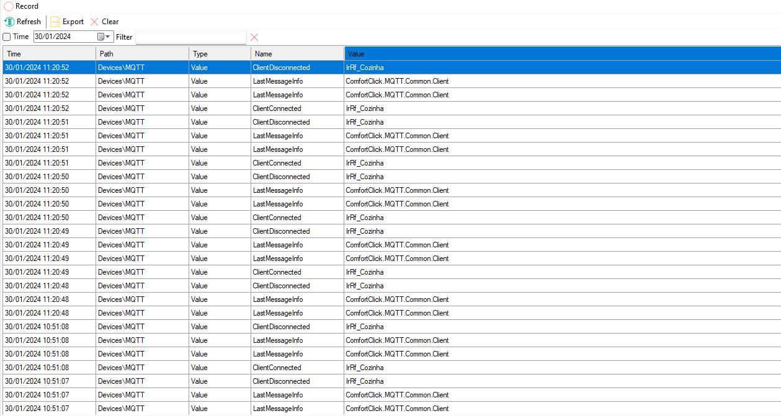Enable the Time filter checkbox

pos(7,37)
